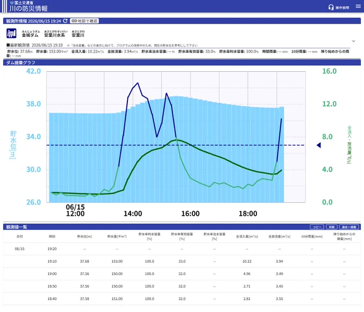The width and height of the screenshot is (364, 312).
Task: Click the 4.96 inflow value cell
Action: click(x=247, y=274)
